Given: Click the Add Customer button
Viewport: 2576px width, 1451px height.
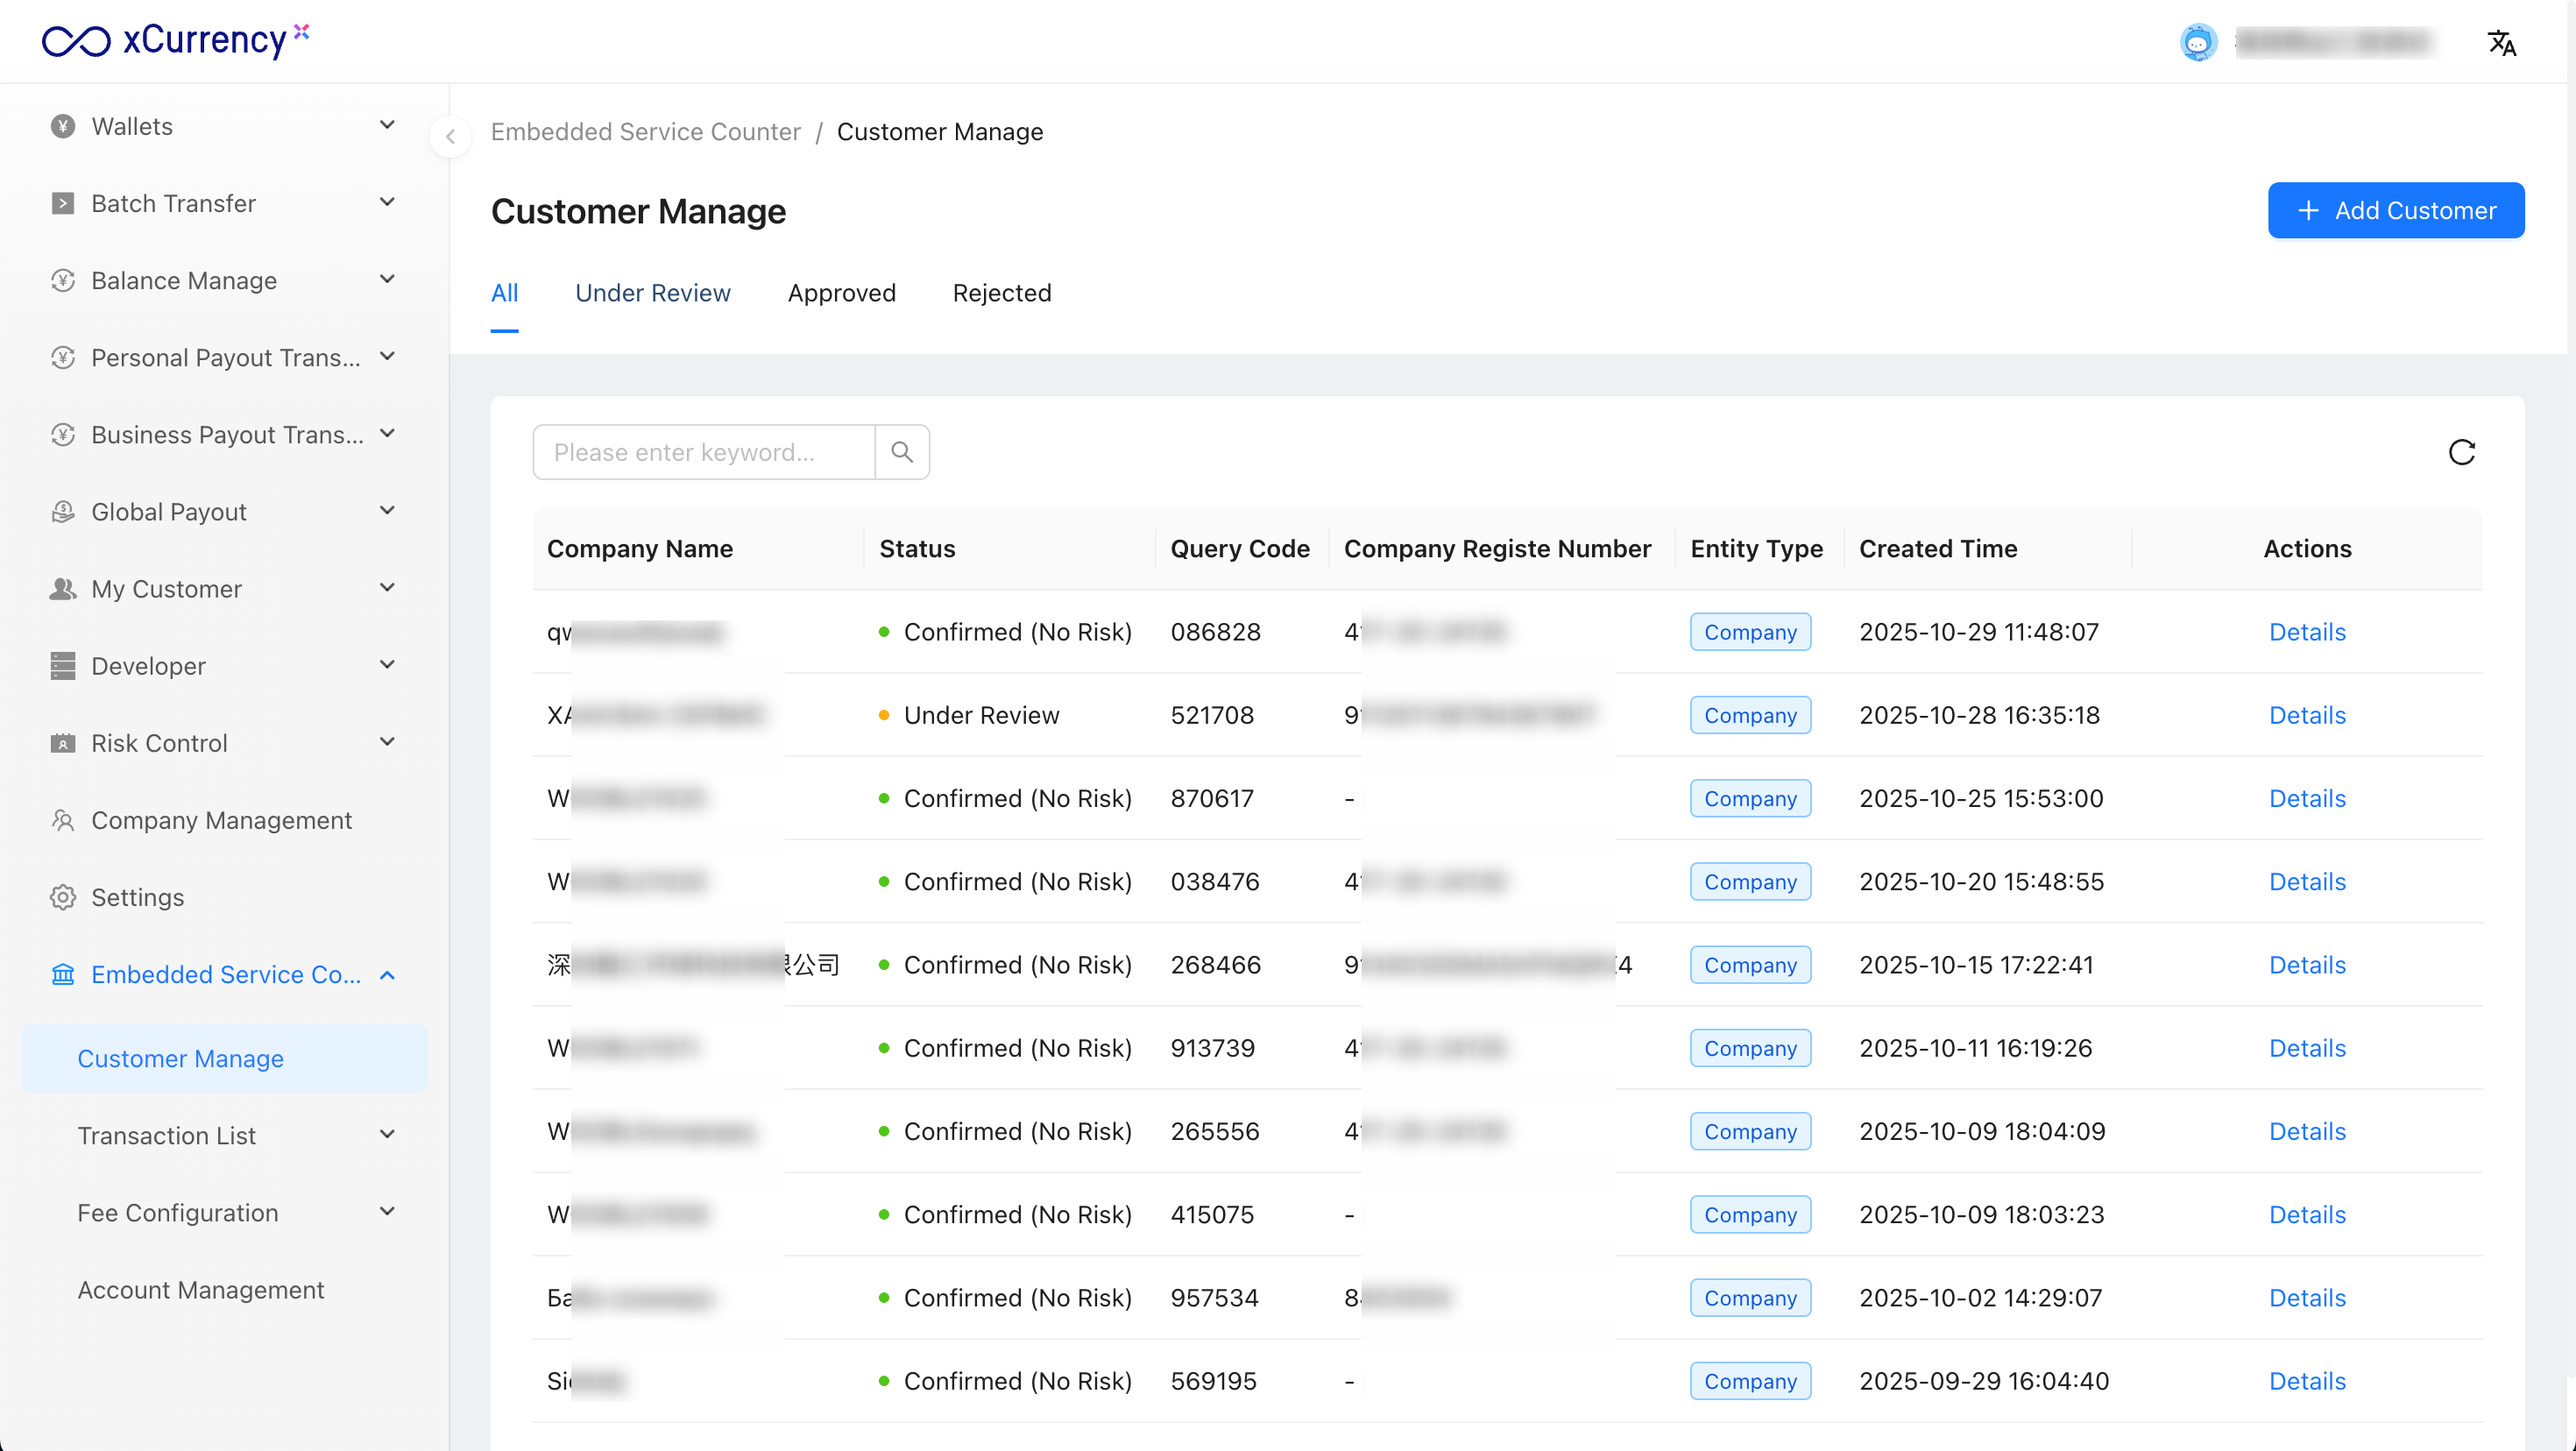Looking at the screenshot, I should 2395,210.
